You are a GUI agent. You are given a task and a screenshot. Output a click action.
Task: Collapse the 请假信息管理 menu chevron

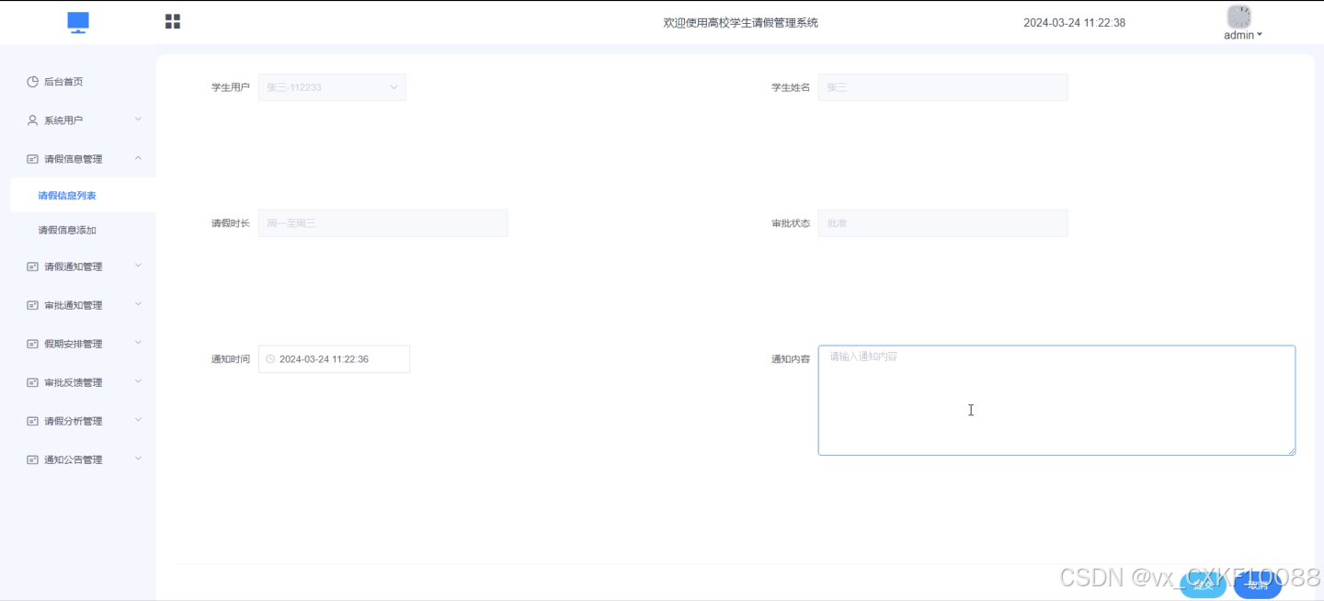(138, 158)
